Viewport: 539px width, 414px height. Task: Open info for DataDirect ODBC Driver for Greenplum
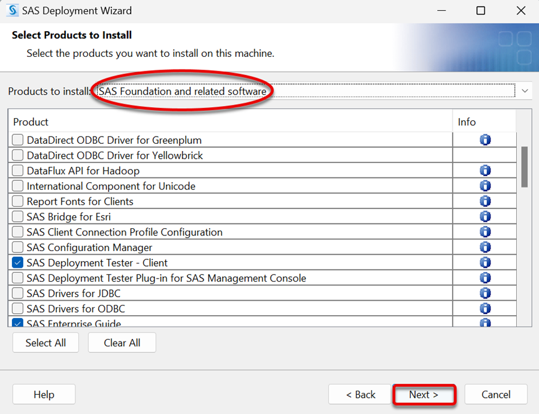coord(485,140)
